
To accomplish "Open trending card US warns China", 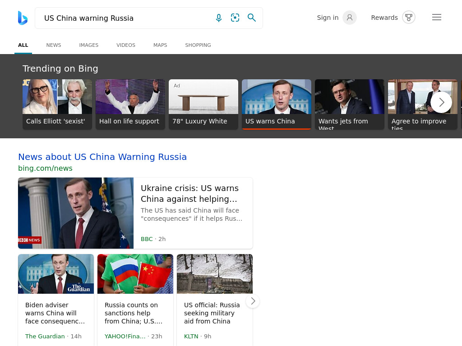I will point(277,104).
